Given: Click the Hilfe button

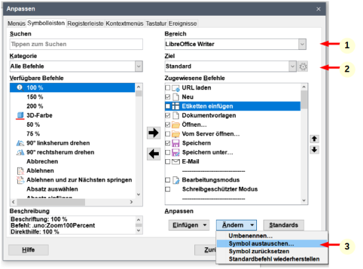Looking at the screenshot, I should [28, 250].
